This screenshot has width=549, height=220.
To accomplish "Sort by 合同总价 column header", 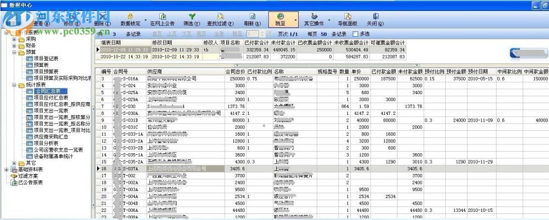I will (236, 72).
